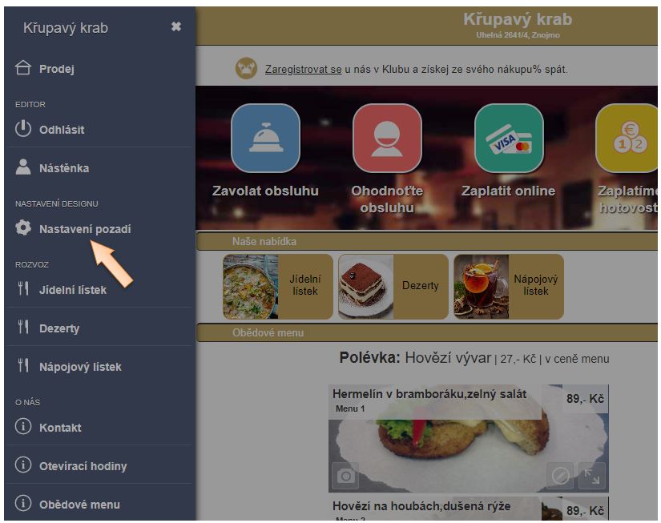
Task: Click the coin icon for cash payment
Action: point(627,139)
